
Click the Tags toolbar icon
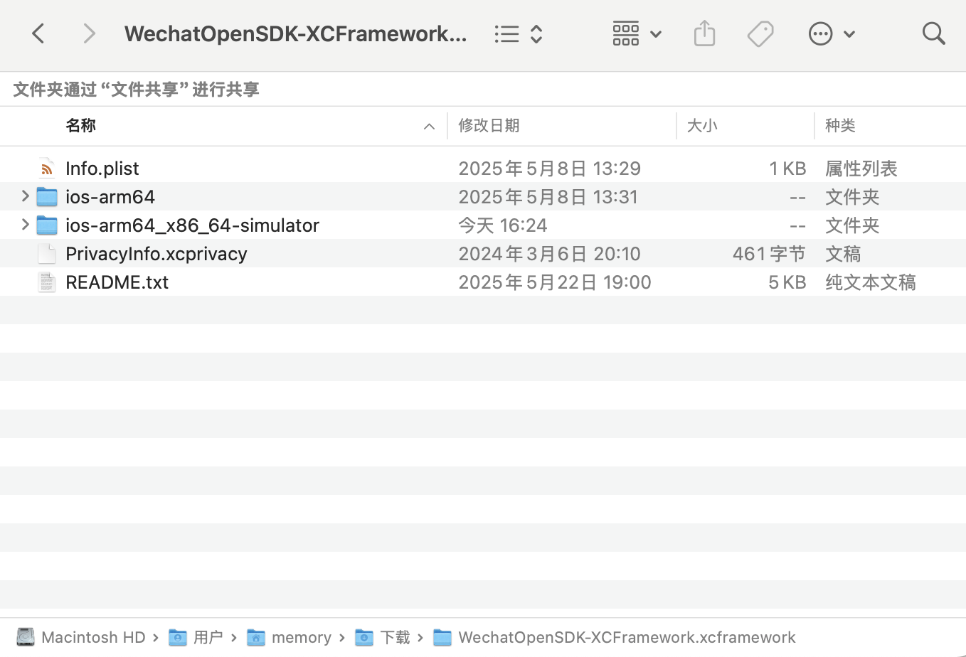(x=760, y=33)
